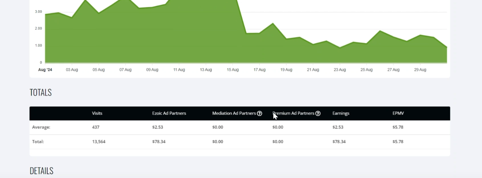Select the $78.34 total under Earnings
The height and width of the screenshot is (178, 482).
pos(339,141)
